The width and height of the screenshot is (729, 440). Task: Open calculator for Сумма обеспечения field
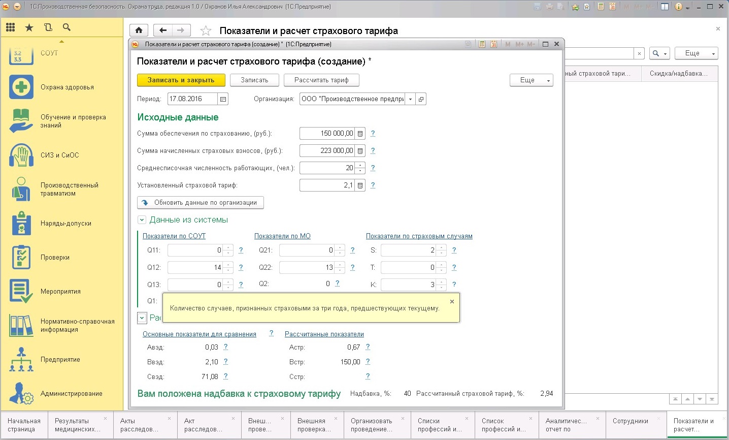point(360,134)
